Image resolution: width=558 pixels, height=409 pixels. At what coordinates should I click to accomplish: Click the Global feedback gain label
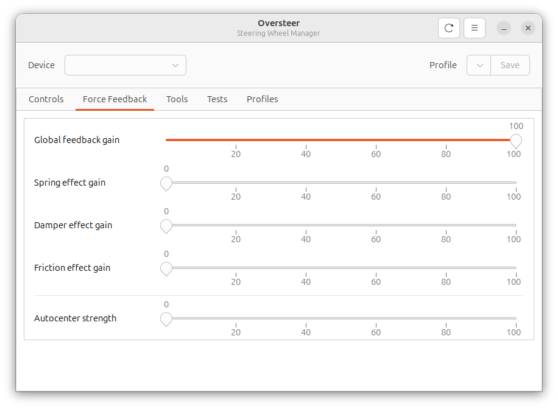77,140
